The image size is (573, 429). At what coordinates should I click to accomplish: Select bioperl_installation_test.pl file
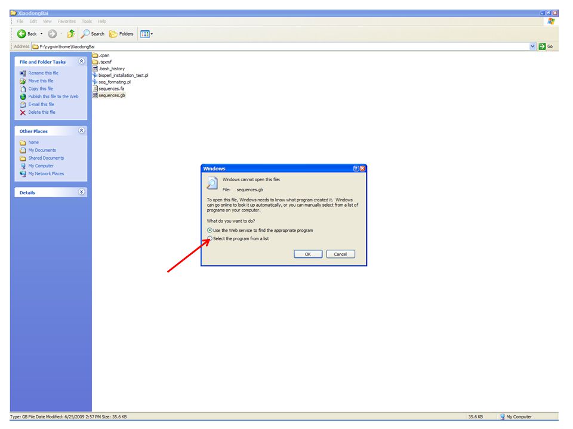(120, 75)
